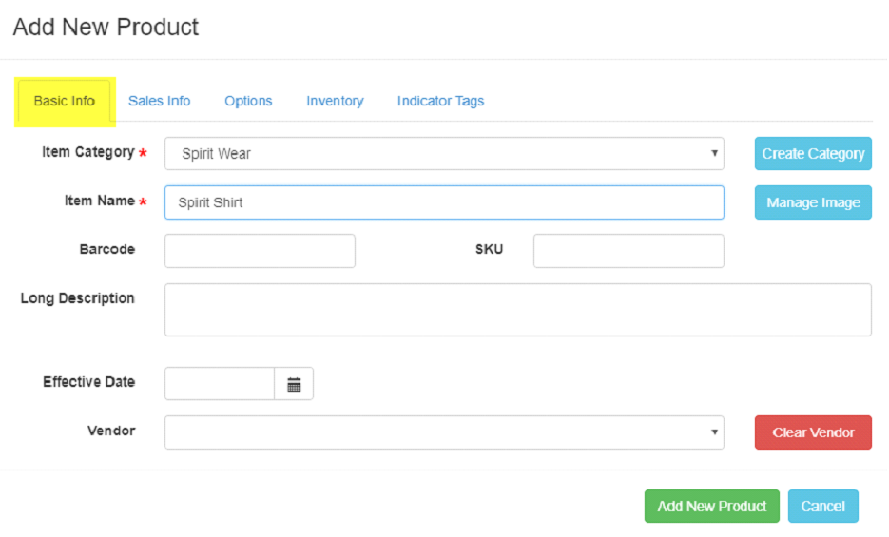Select the SKU input field
The height and width of the screenshot is (537, 889).
tap(628, 251)
